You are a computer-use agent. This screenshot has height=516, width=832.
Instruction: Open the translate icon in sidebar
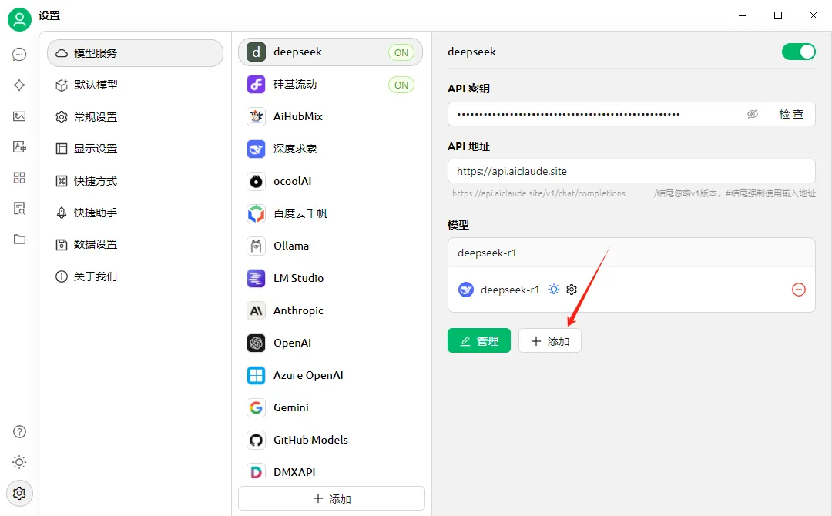pos(19,147)
